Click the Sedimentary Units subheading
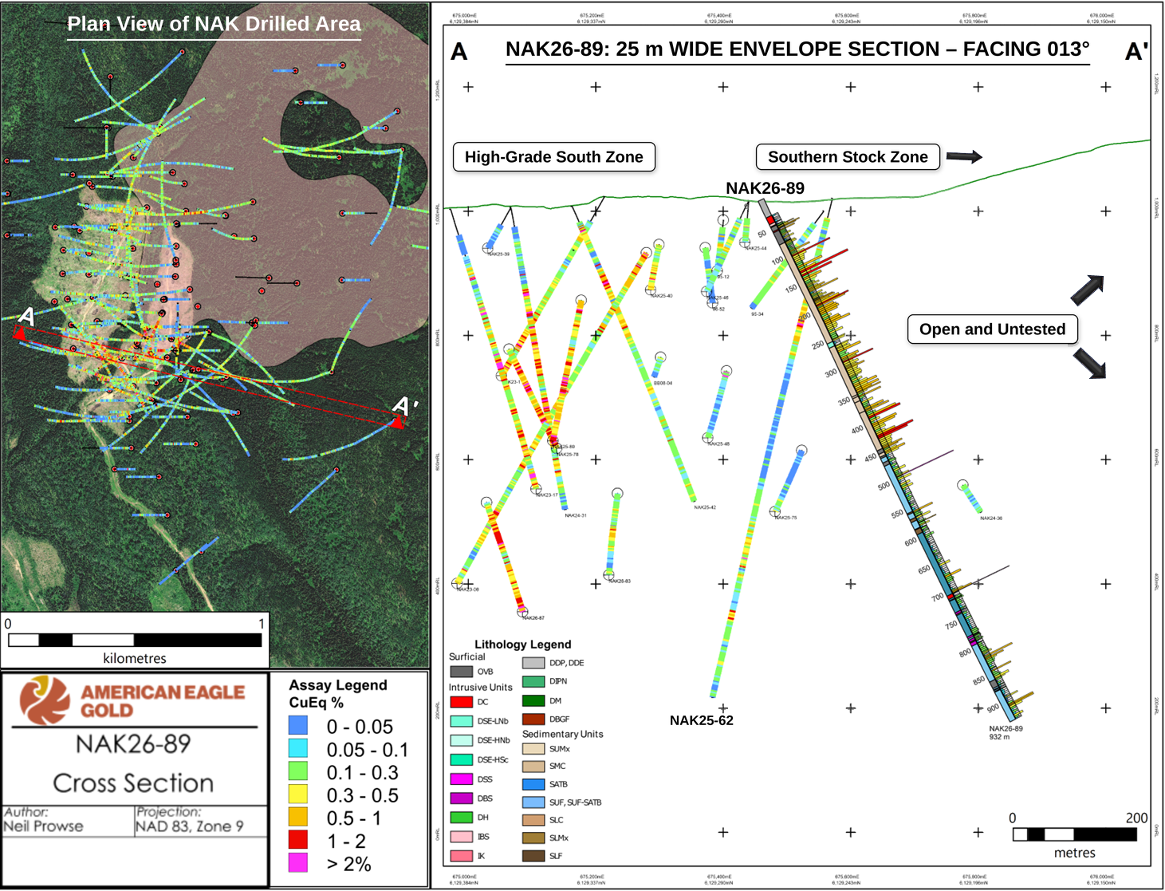Screen dimensions: 1165x891 point(563,734)
